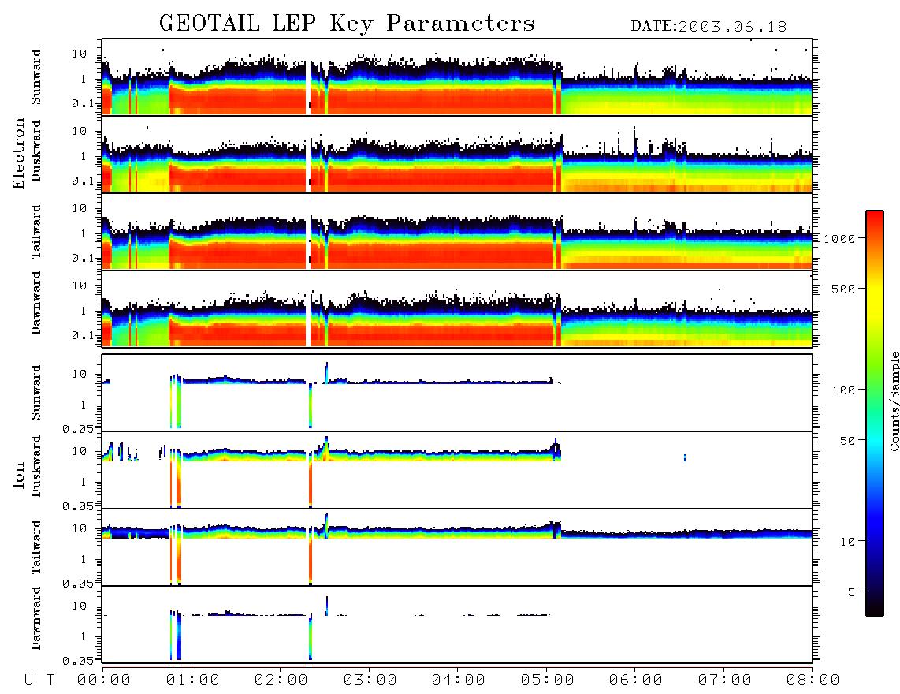Click the black bottom of the color bar
The height and width of the screenshot is (694, 900).
coord(875,609)
